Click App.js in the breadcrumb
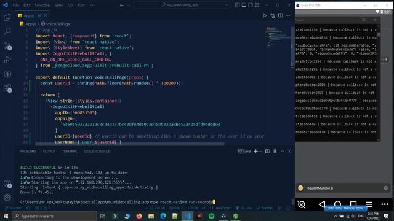The height and width of the screenshot is (221, 394). [30, 24]
